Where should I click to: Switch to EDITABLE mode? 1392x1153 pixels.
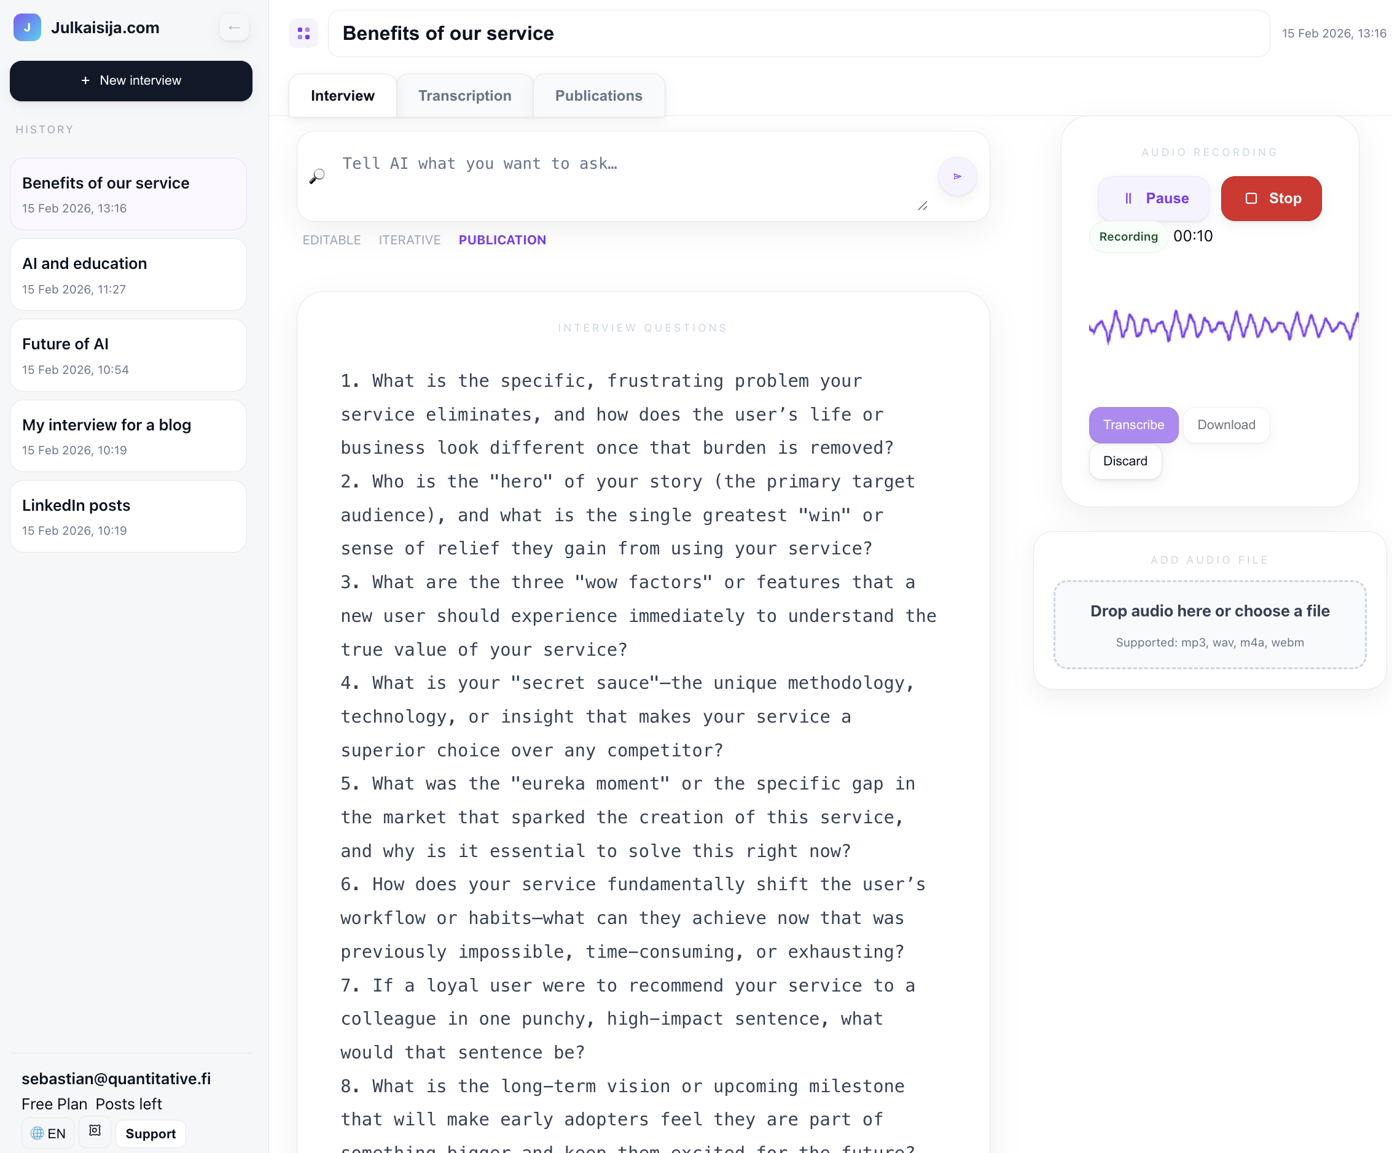click(x=332, y=240)
